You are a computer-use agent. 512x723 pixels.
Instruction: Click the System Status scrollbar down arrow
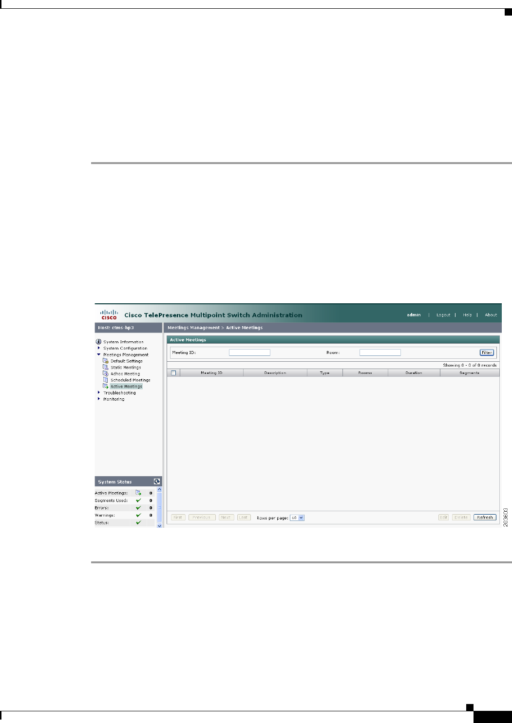(x=159, y=526)
